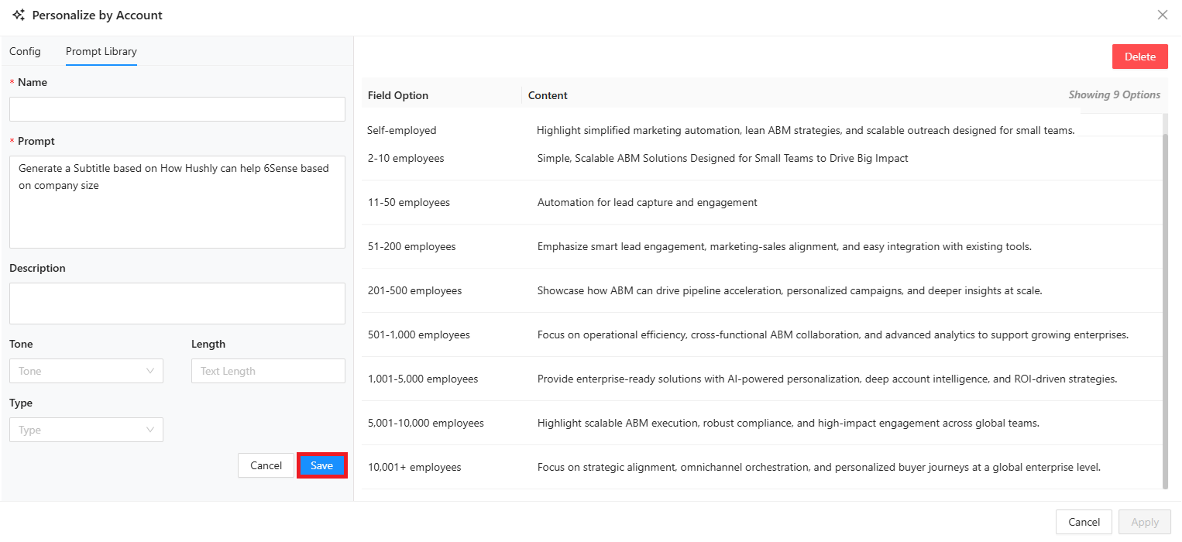Select the 10,001+ employees option

(x=414, y=467)
